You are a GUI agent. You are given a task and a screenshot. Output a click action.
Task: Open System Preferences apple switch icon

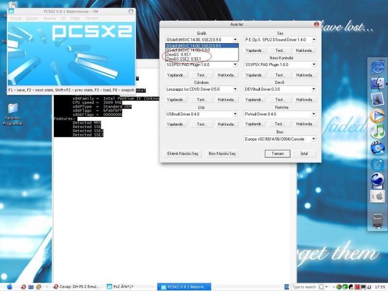[377, 197]
